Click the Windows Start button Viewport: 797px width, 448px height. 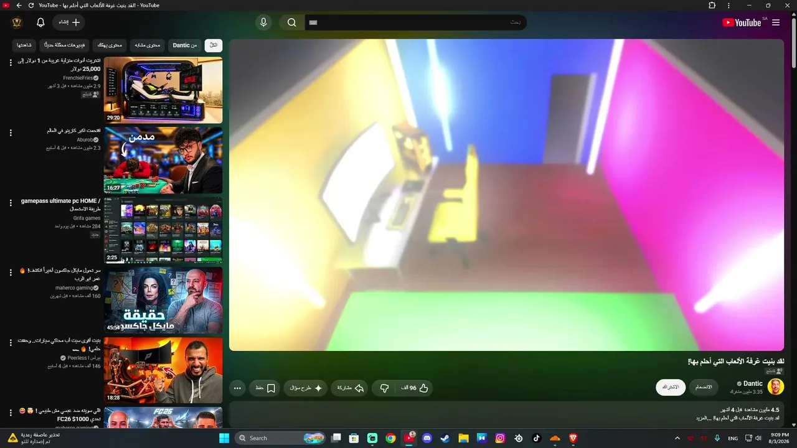224,438
